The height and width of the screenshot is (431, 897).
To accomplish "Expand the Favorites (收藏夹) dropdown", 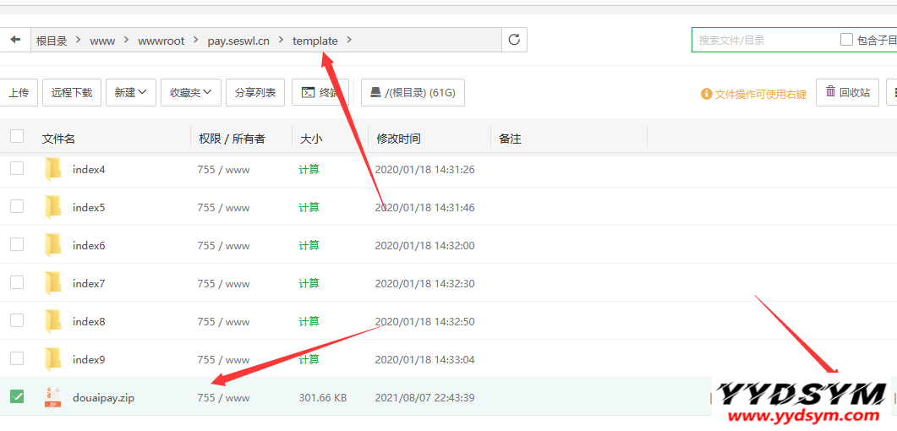I will 191,93.
